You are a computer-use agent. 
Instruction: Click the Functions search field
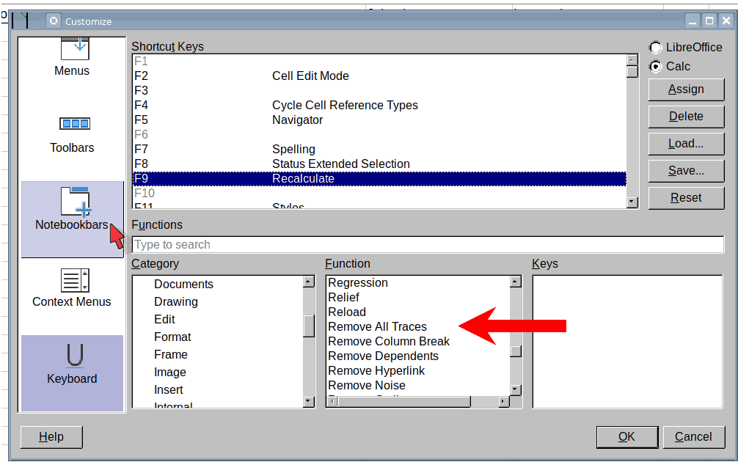click(427, 245)
